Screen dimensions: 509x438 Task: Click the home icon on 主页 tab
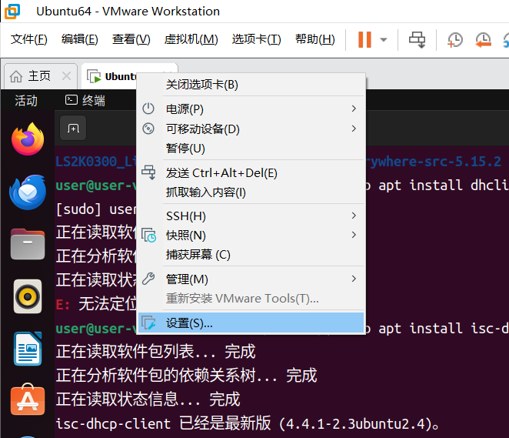click(x=16, y=77)
